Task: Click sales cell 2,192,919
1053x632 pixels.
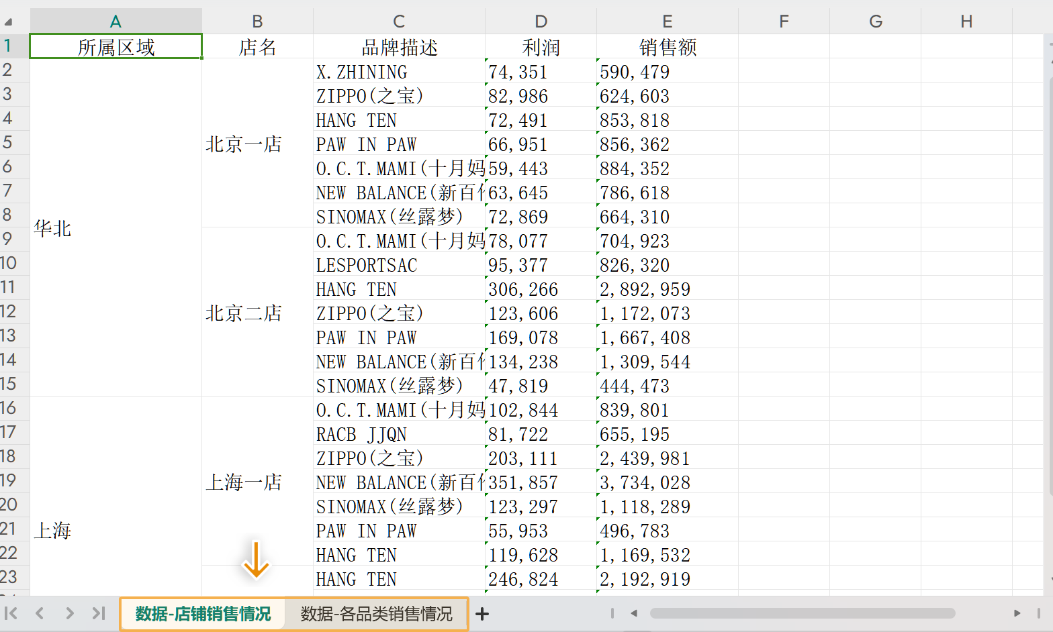Action: [x=667, y=578]
